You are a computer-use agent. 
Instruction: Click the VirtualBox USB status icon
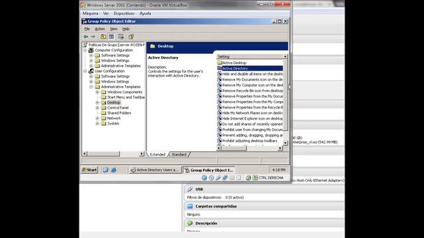click(218, 178)
